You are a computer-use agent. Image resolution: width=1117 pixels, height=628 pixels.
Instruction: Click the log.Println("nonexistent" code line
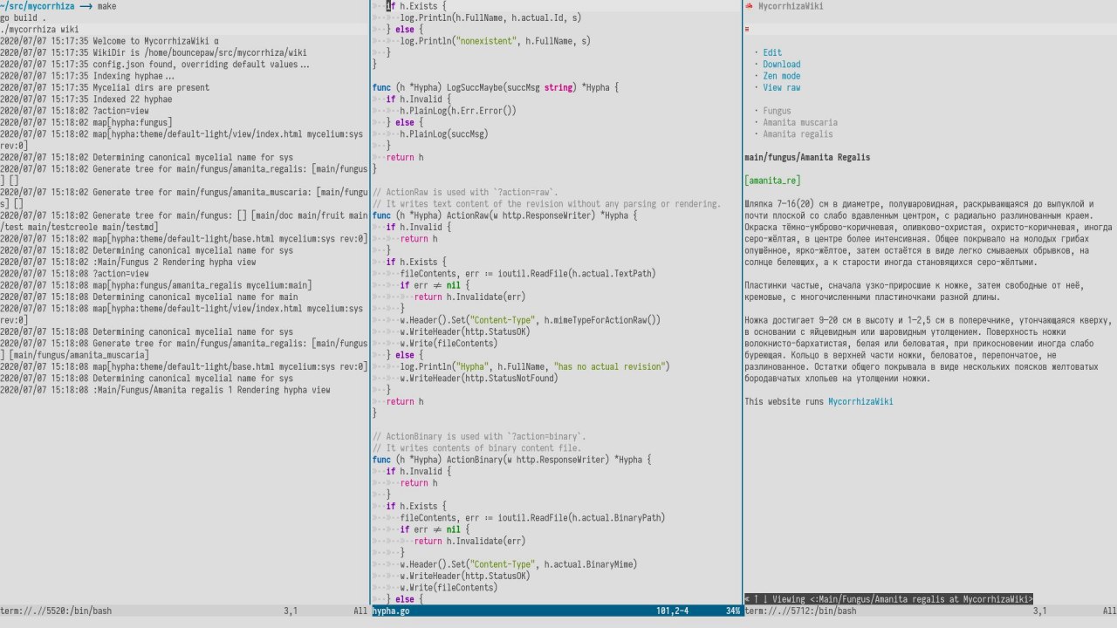click(x=496, y=41)
